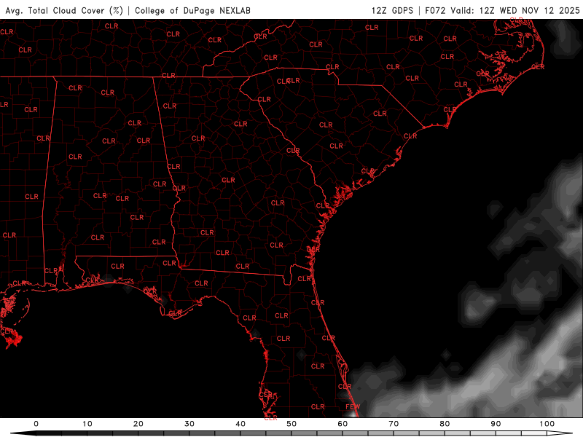Click the 'College of DuPage NEXLAB' text
The width and height of the screenshot is (583, 437).
click(x=192, y=10)
